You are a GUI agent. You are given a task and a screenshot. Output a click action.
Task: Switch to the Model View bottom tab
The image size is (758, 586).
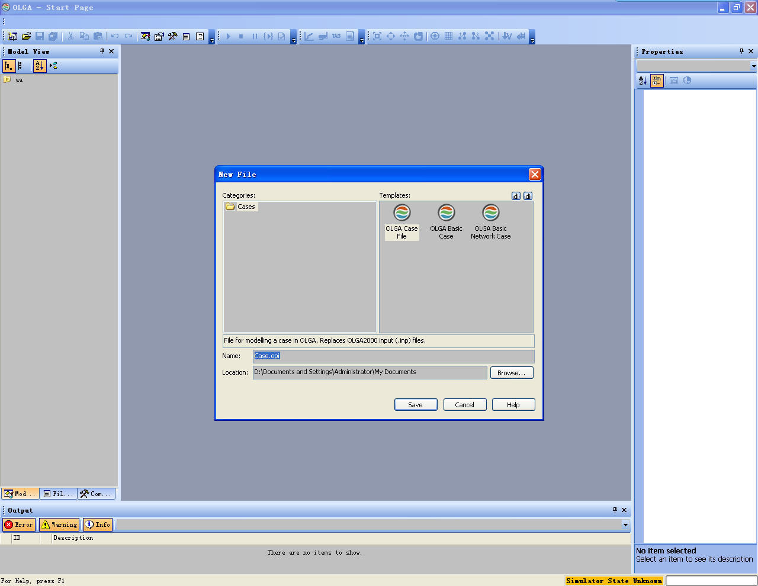(x=20, y=494)
